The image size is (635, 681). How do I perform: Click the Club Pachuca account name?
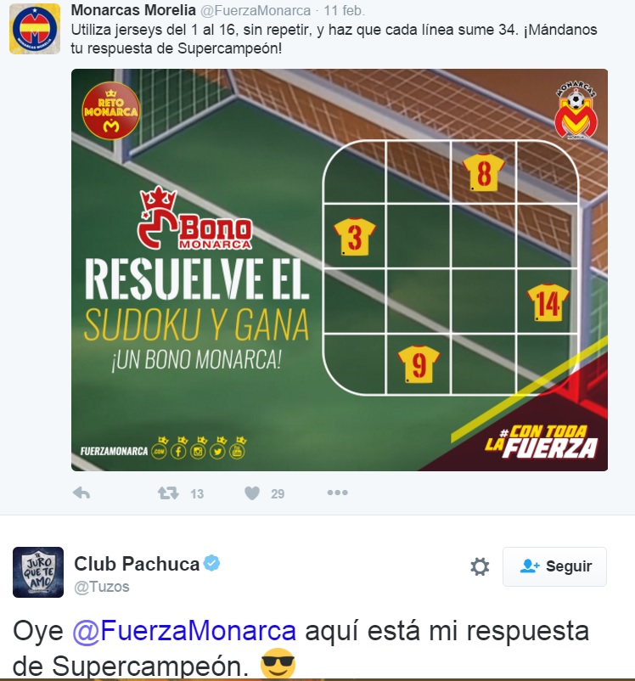[137, 564]
